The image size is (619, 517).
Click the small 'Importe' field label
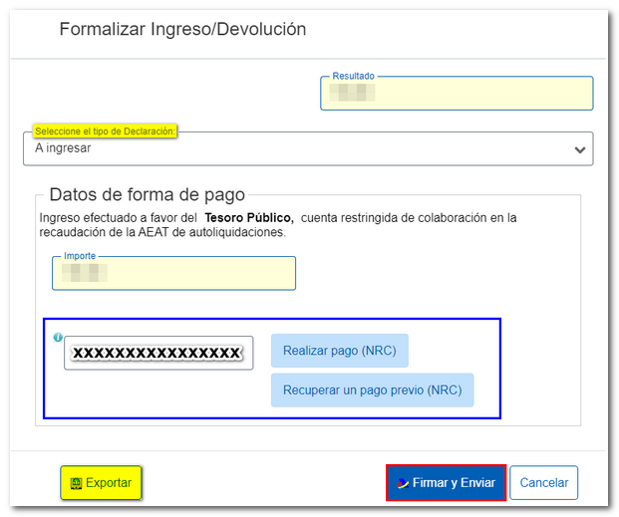[81, 256]
